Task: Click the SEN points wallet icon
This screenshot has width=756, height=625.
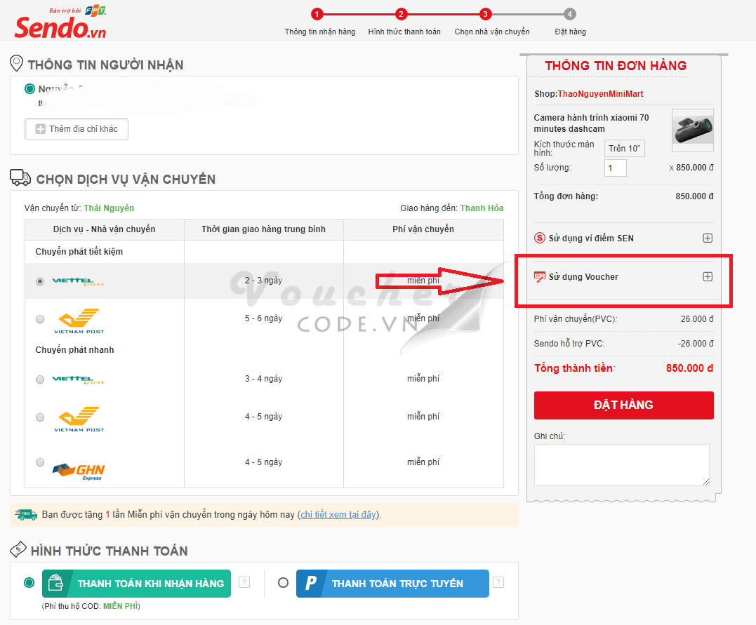Action: (x=540, y=238)
